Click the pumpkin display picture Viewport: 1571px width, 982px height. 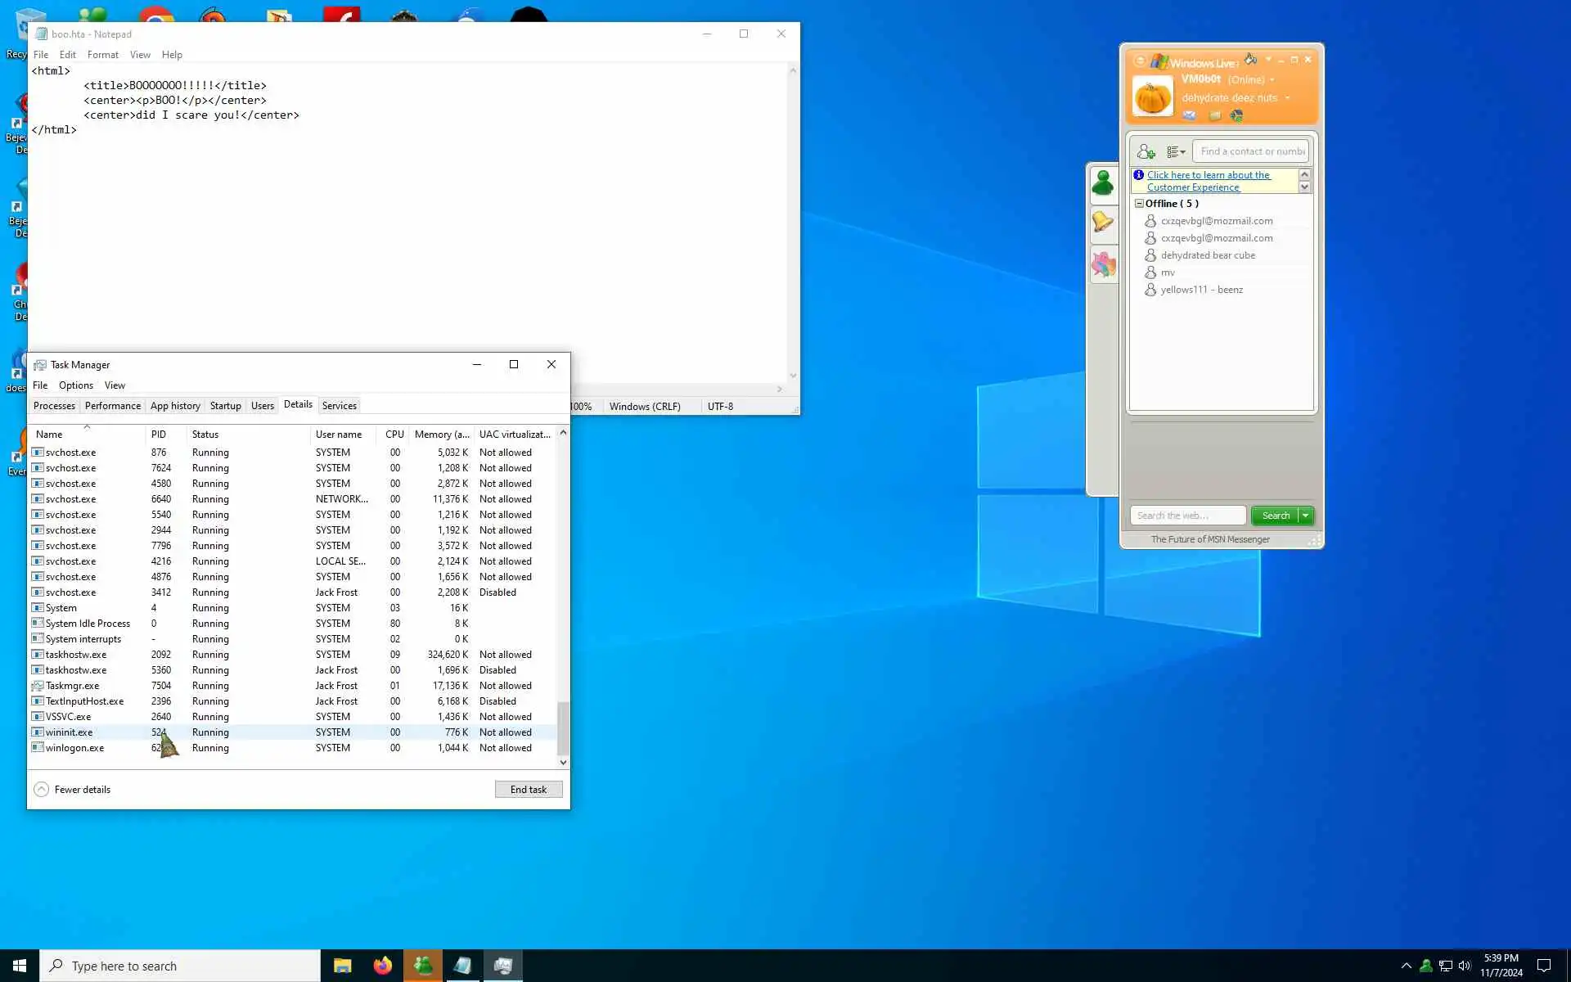(1153, 97)
